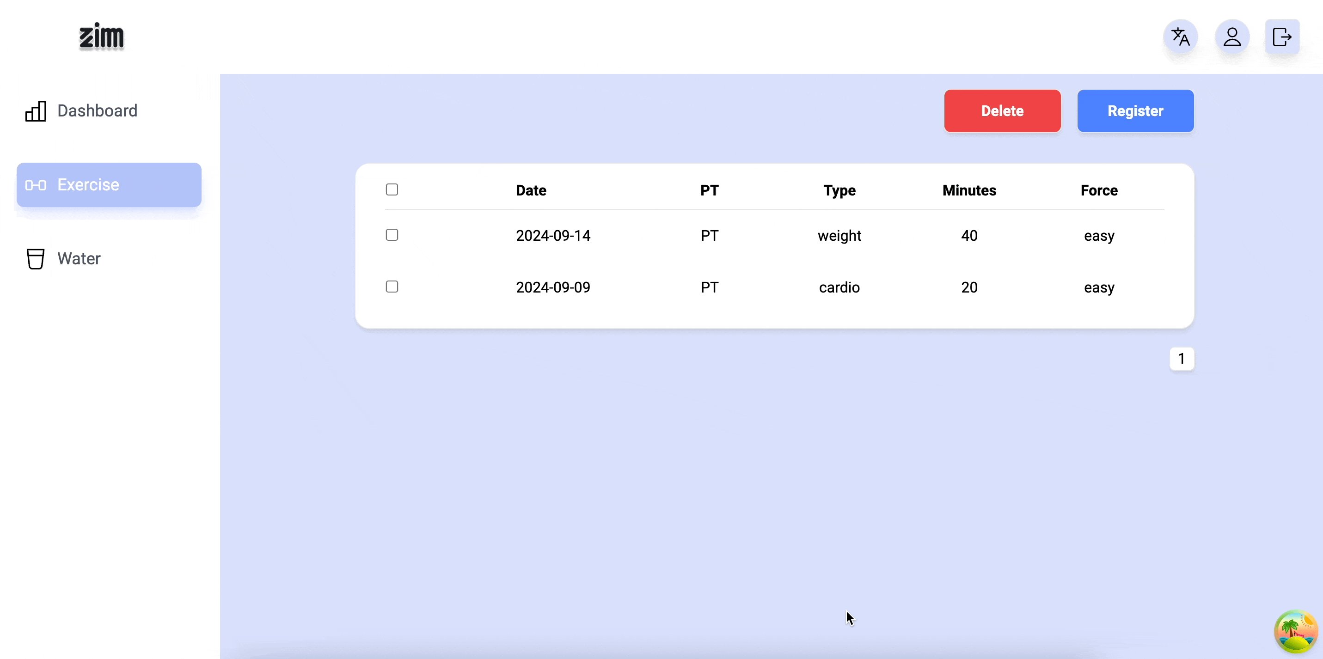
Task: Toggle the select-all checkbox in table header
Action: click(x=392, y=189)
